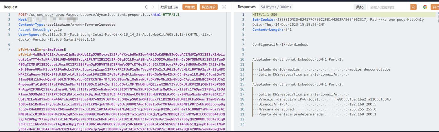Click the HTTP/1.1 200 status line
Screen dimensions: 439x132
pyautogui.click(x=265, y=15)
